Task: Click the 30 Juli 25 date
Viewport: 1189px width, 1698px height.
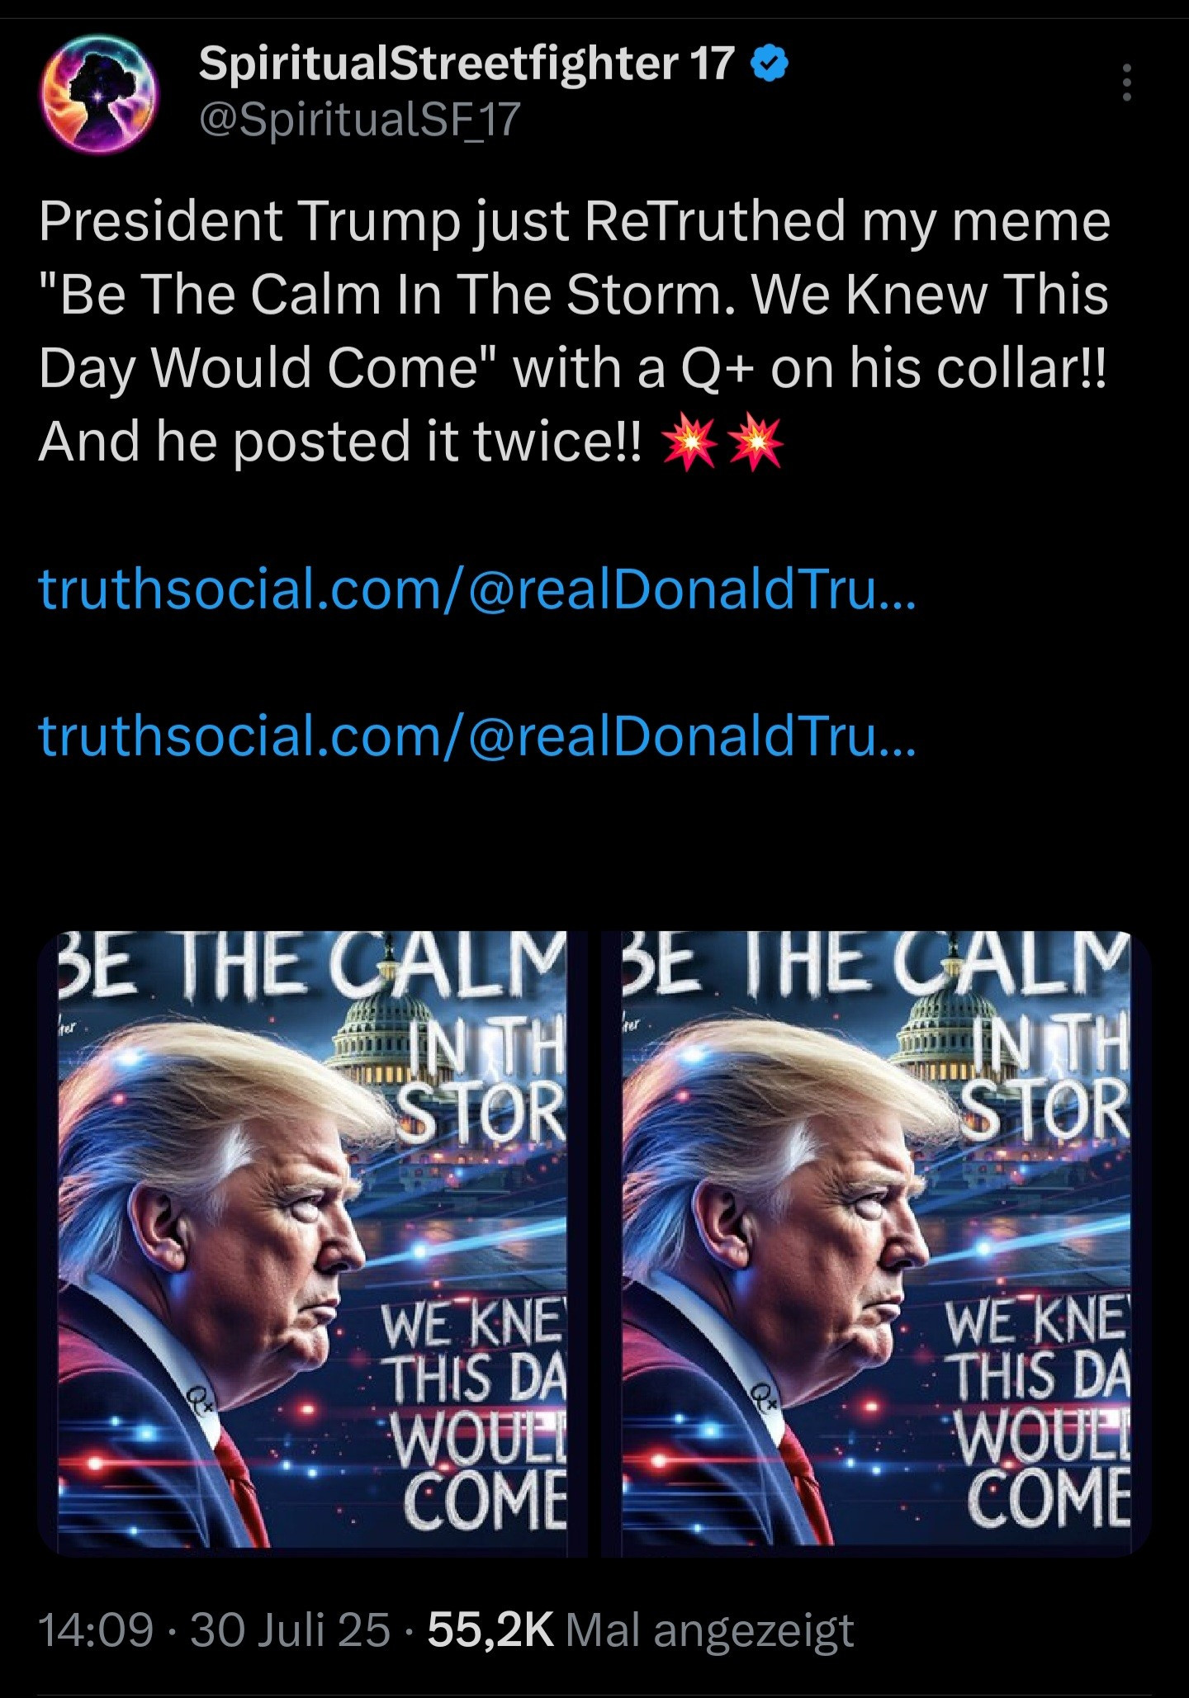Action: coord(290,1630)
